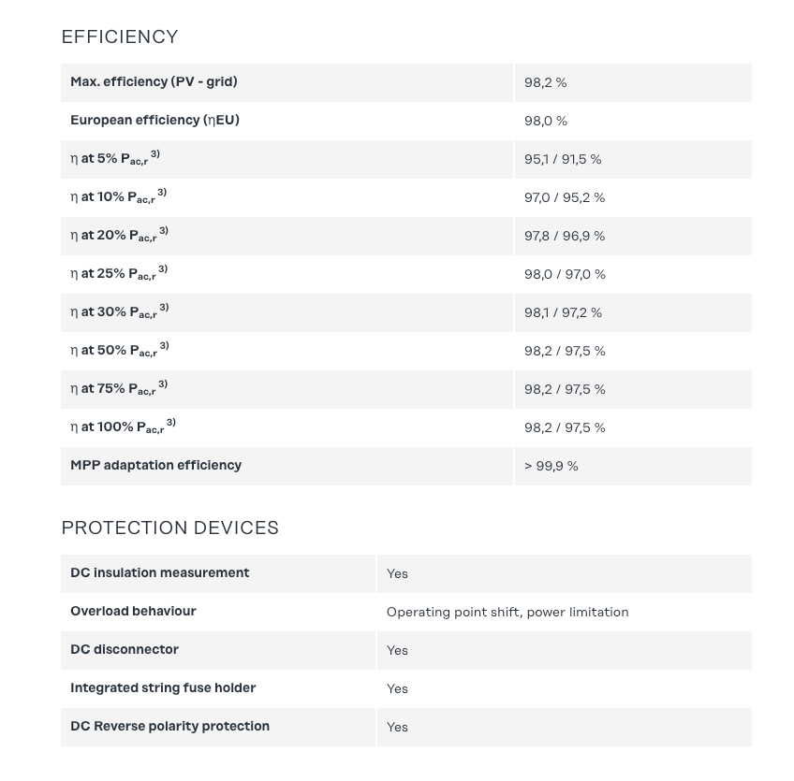Select the 97,8 / 96,9 % value
The image size is (794, 781).
pos(565,237)
